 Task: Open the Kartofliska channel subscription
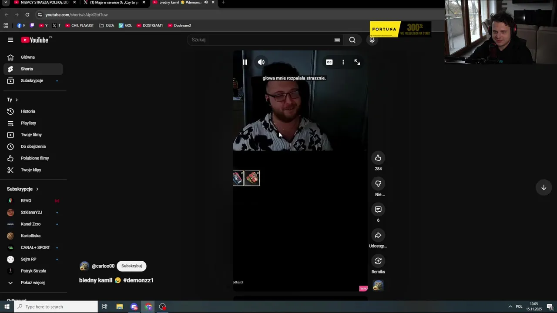pyautogui.click(x=33, y=236)
